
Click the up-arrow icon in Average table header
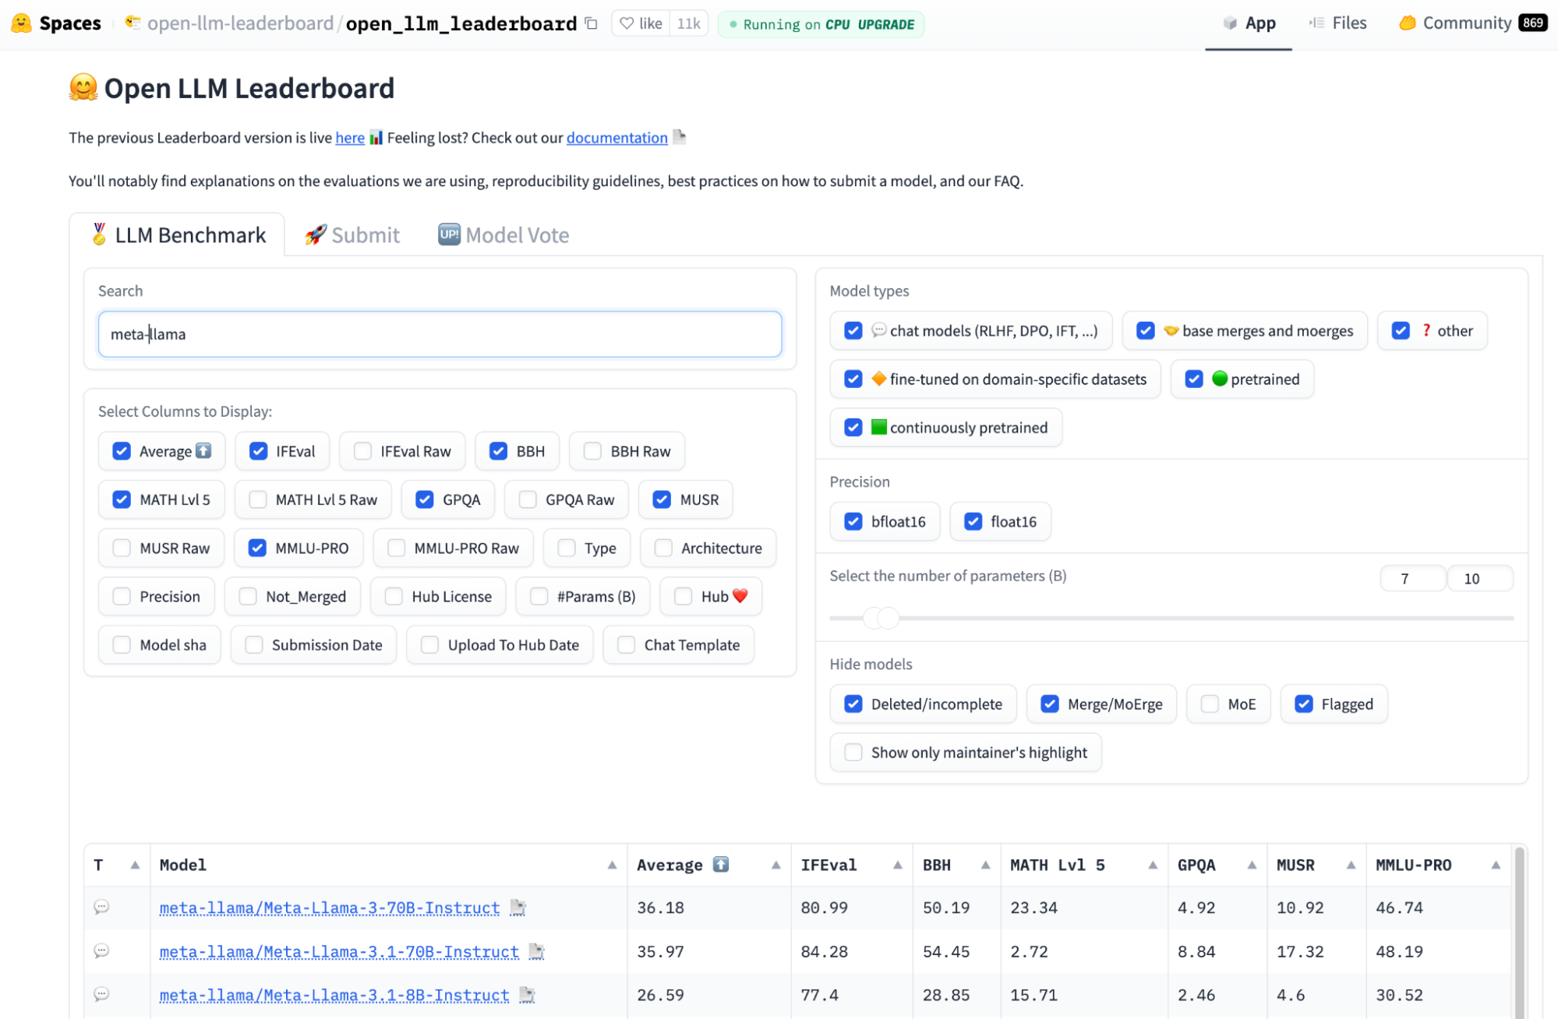721,864
